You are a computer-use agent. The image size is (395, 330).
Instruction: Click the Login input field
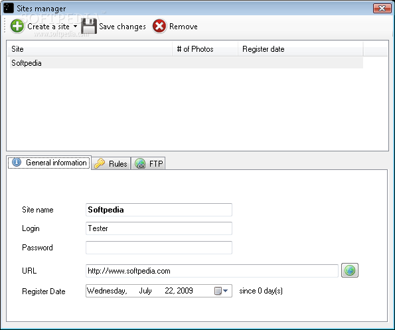click(x=159, y=228)
